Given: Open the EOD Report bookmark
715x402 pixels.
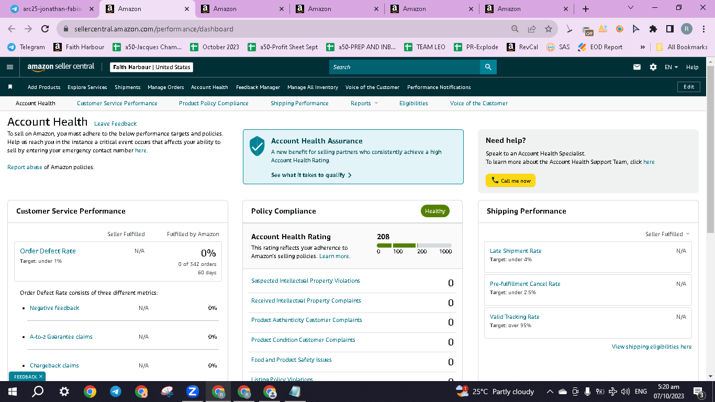Looking at the screenshot, I should pyautogui.click(x=600, y=47).
